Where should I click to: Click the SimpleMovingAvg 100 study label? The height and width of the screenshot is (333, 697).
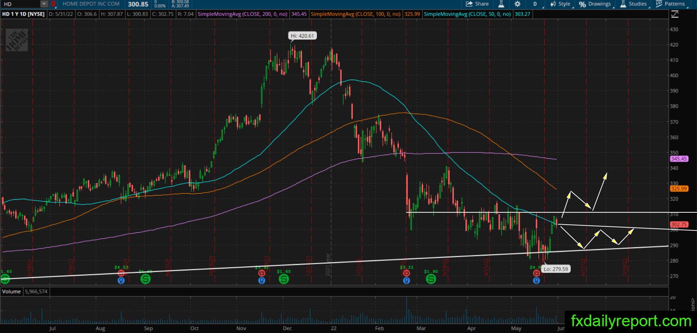pyautogui.click(x=356, y=14)
